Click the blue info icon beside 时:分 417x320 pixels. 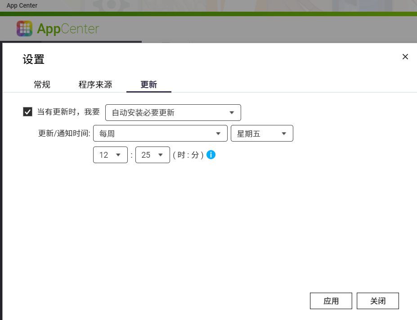211,155
